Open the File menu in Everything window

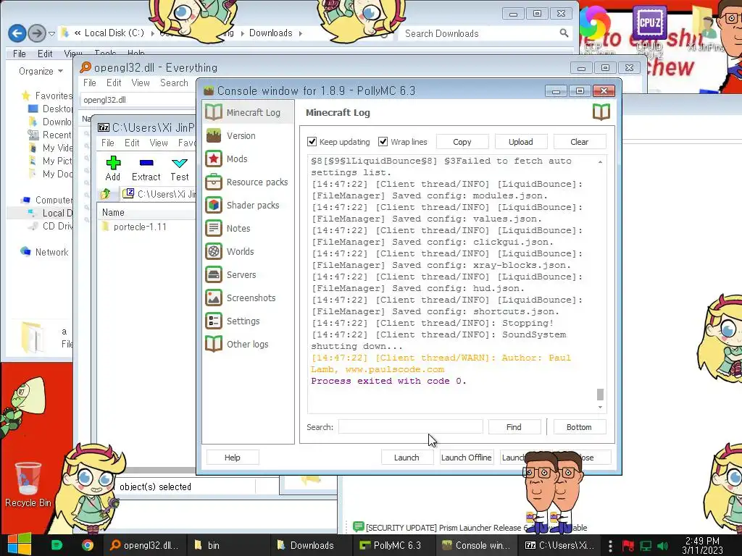[x=89, y=83]
